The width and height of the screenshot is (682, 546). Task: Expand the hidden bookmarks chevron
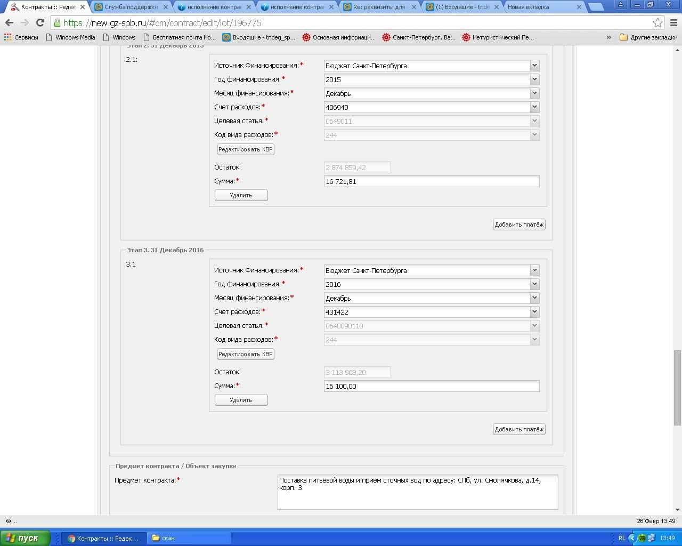609,37
